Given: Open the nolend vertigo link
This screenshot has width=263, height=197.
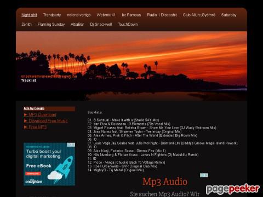Looking at the screenshot, I should point(79,15).
